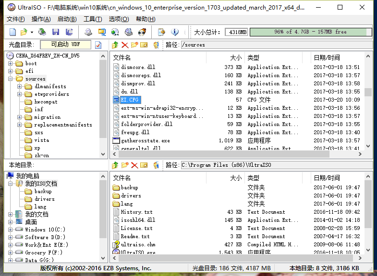Click the 大小 header in disc pane
Image resolution: width=377 pixels, height=276 pixels.
click(x=236, y=57)
